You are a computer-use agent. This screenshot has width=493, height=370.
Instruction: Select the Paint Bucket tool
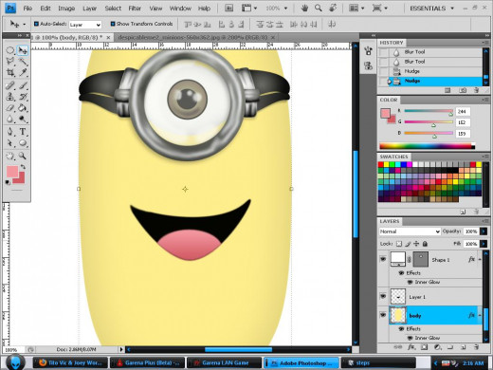(23, 108)
